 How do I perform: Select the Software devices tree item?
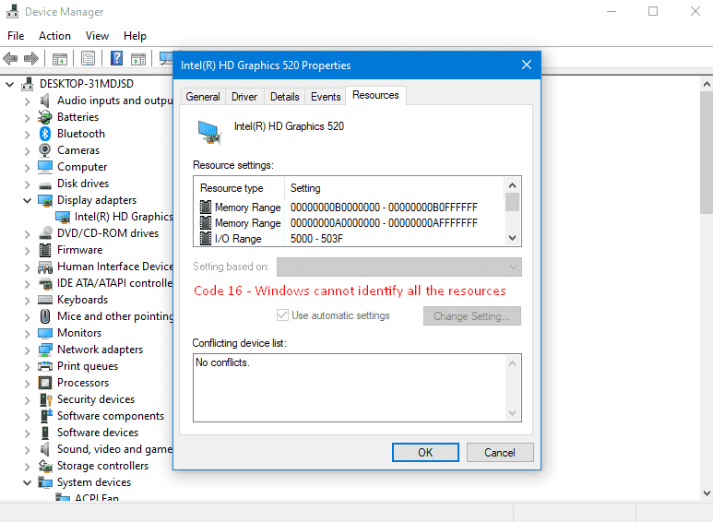coord(98,433)
